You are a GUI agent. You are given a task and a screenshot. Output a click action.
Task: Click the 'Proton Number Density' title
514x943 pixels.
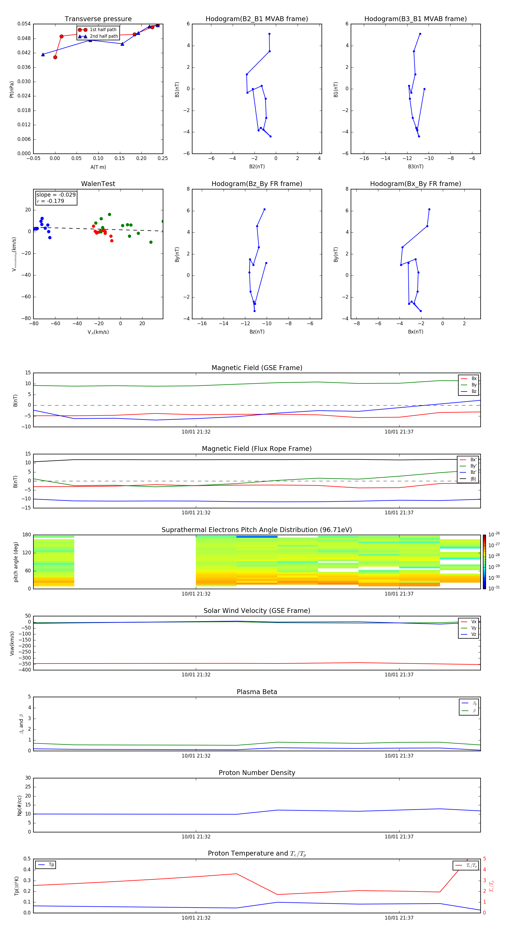257,773
